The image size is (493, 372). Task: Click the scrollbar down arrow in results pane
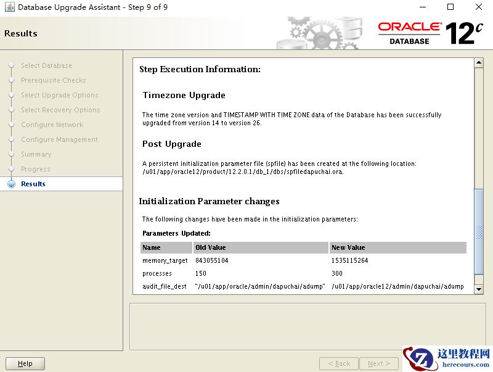click(x=479, y=289)
